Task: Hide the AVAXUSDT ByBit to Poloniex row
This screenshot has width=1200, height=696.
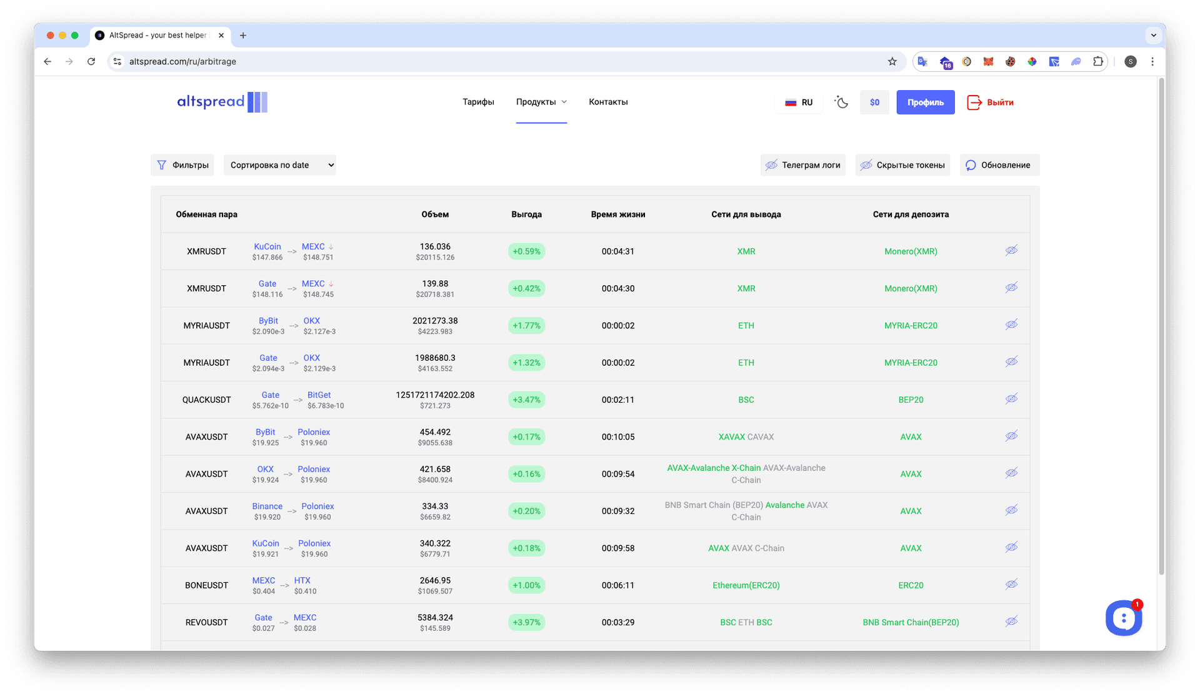Action: pyautogui.click(x=1011, y=436)
